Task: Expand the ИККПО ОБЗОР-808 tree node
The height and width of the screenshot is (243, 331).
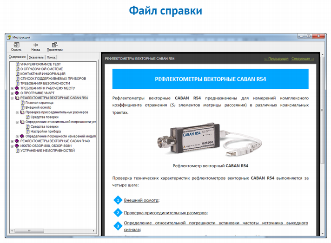Action: pyautogui.click(x=12, y=146)
